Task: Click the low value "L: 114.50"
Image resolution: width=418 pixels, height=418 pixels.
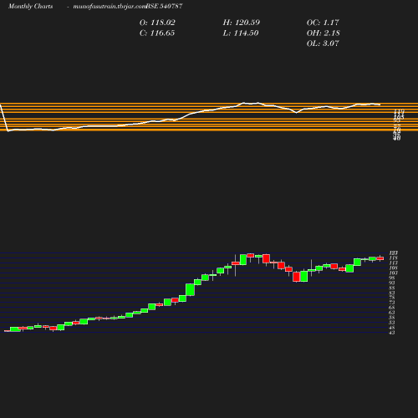Action: (241, 33)
